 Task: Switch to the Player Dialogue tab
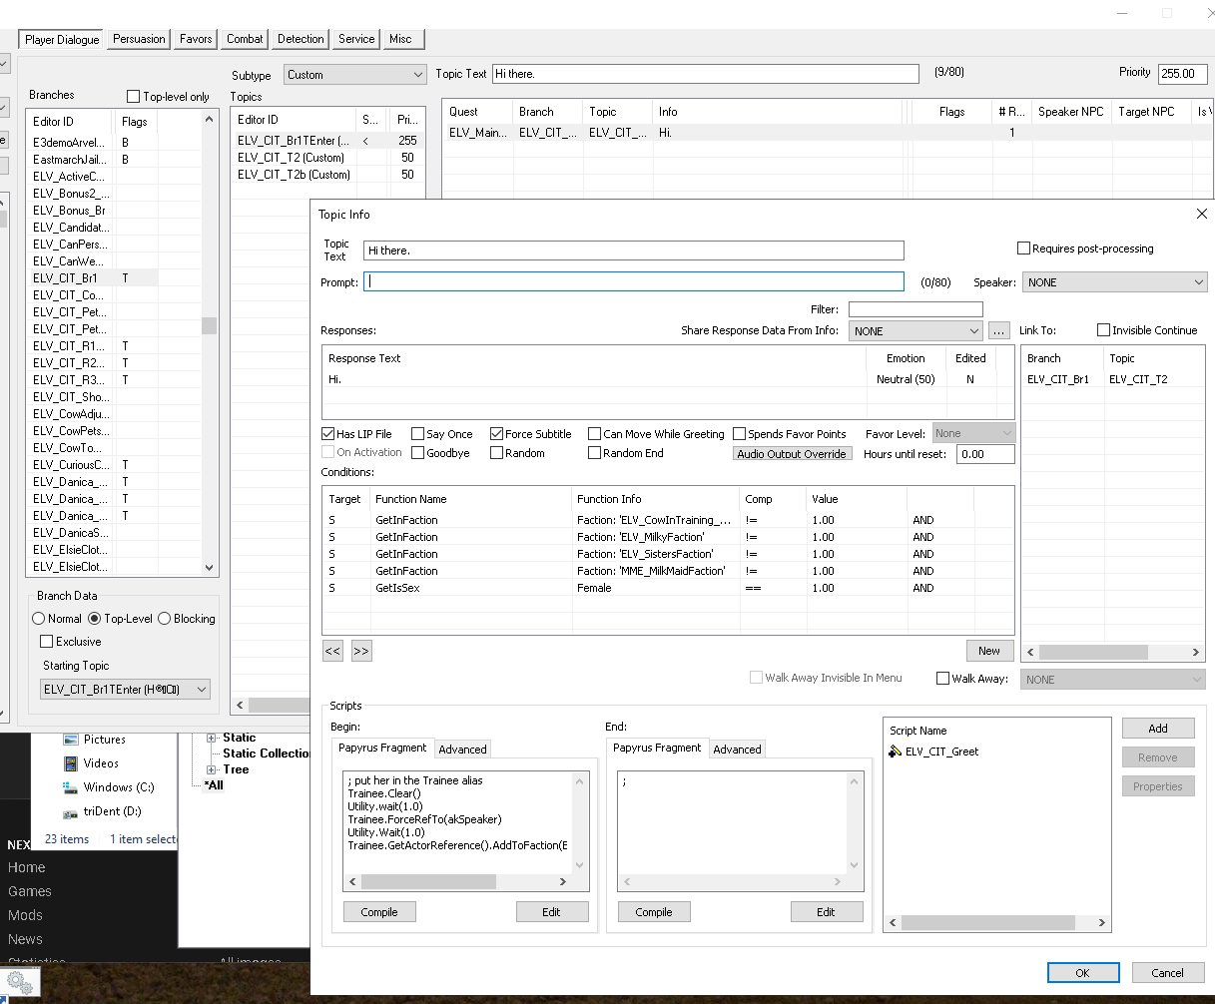click(x=62, y=40)
